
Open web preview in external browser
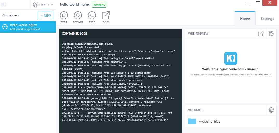click(x=261, y=33)
